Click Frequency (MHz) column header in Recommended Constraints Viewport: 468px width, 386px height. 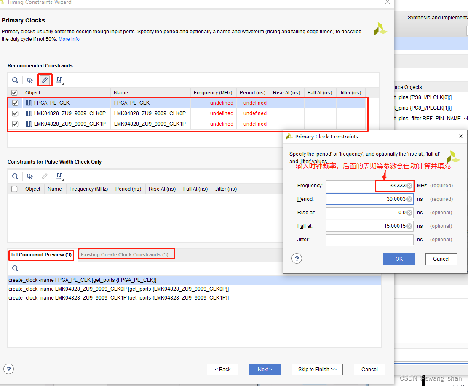[x=213, y=93]
